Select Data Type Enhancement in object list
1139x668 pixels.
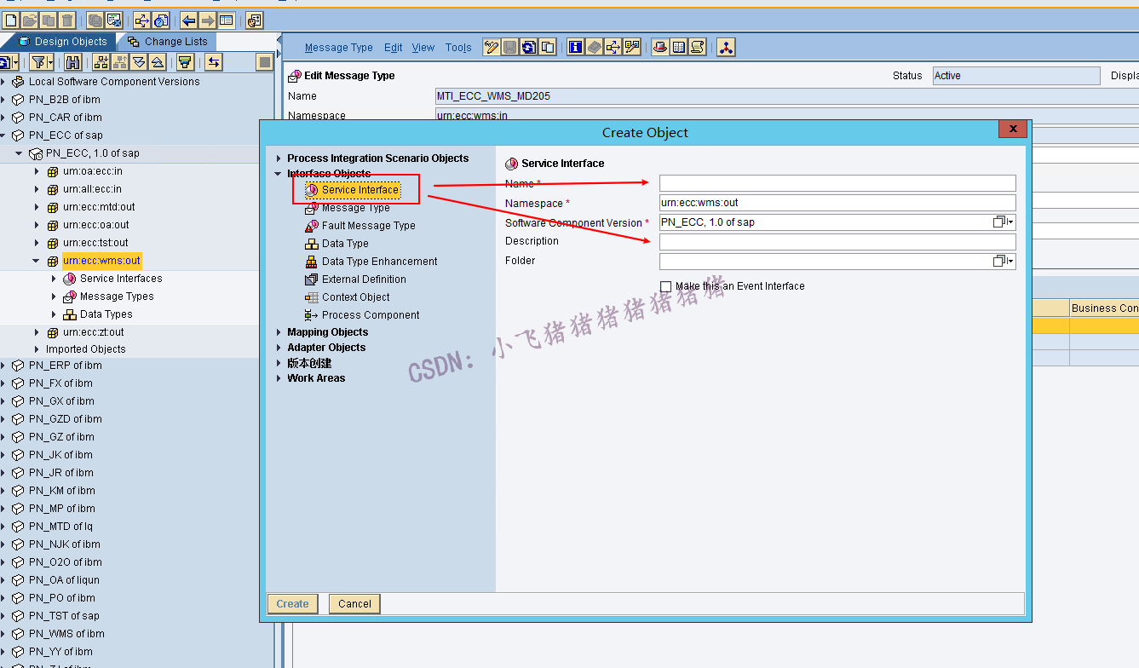(x=380, y=262)
